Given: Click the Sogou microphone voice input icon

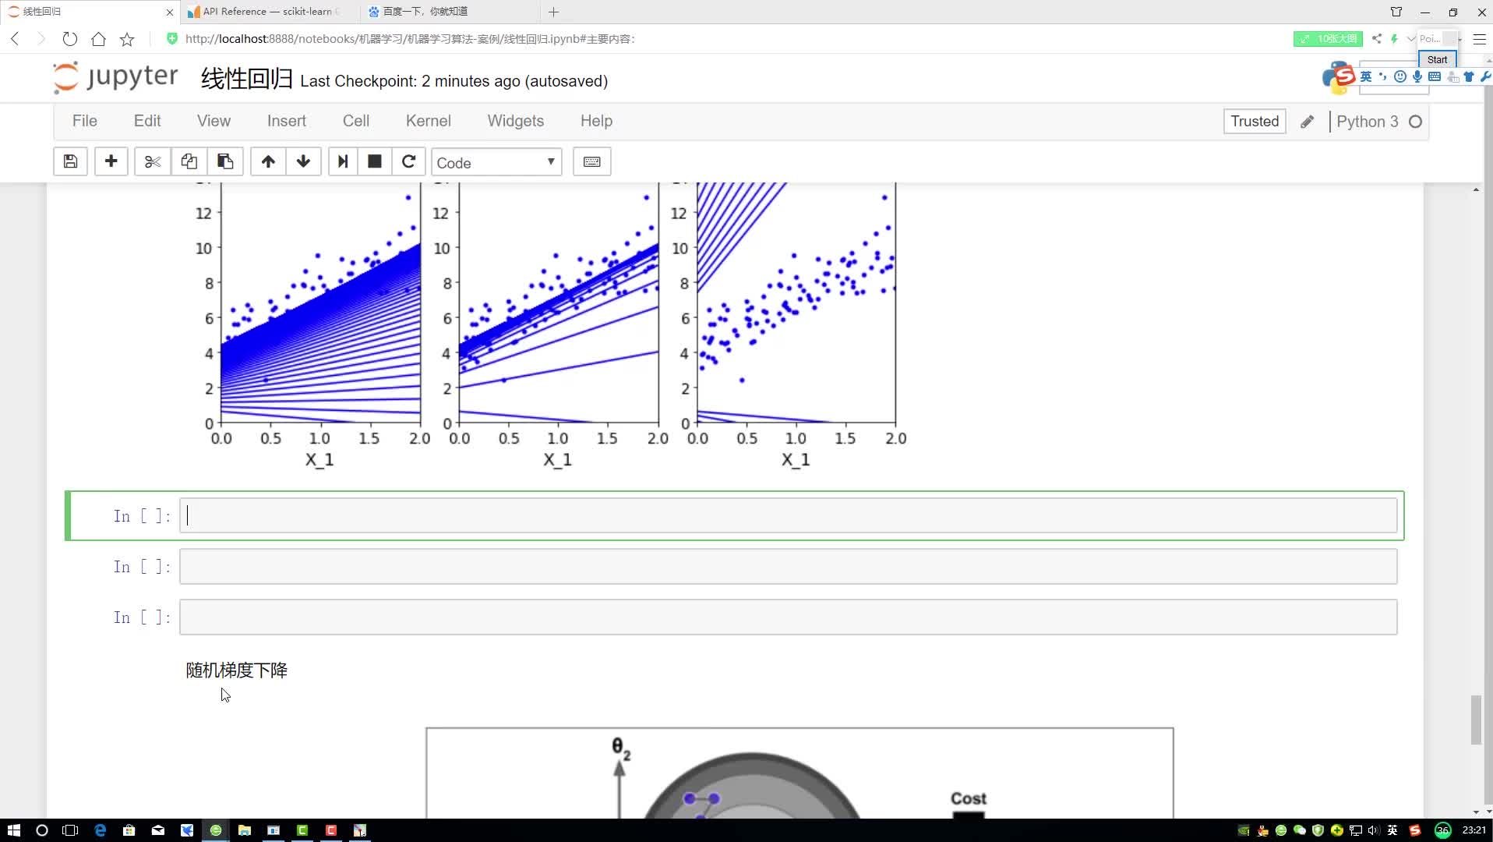Looking at the screenshot, I should pyautogui.click(x=1417, y=76).
